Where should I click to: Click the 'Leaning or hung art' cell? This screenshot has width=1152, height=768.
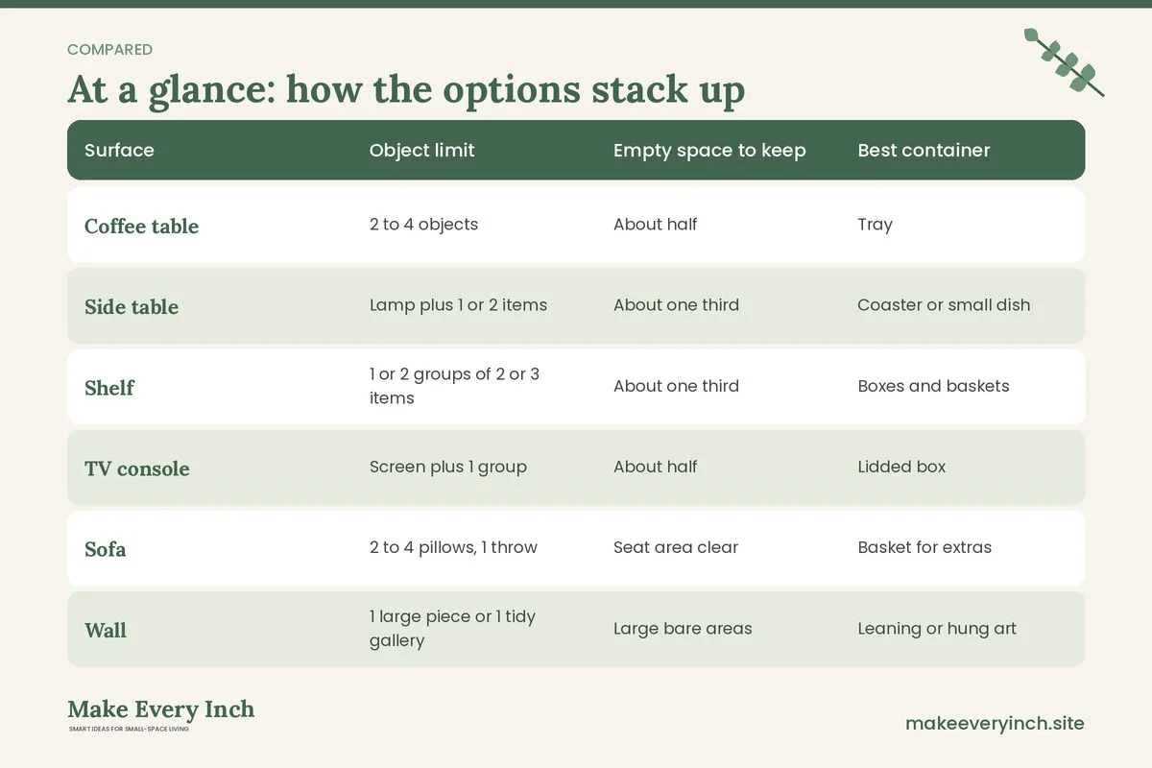click(x=937, y=629)
